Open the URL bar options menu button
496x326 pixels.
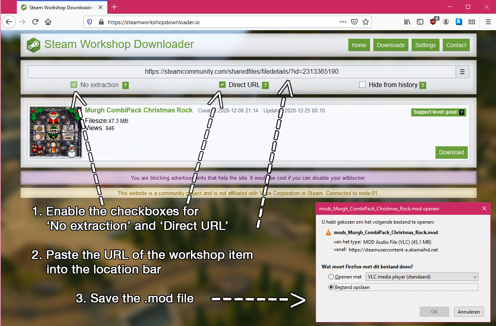pyautogui.click(x=462, y=72)
